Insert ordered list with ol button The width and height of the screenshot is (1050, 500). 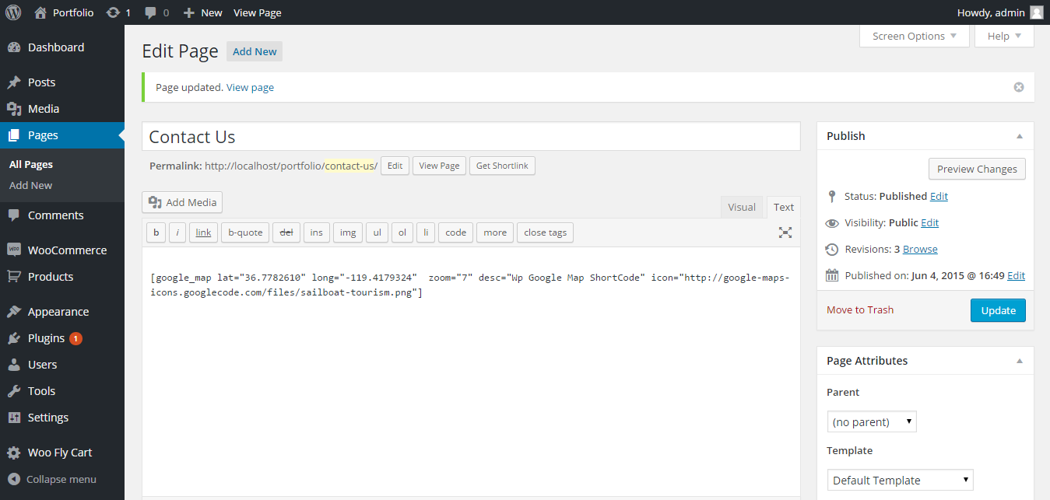coord(402,233)
